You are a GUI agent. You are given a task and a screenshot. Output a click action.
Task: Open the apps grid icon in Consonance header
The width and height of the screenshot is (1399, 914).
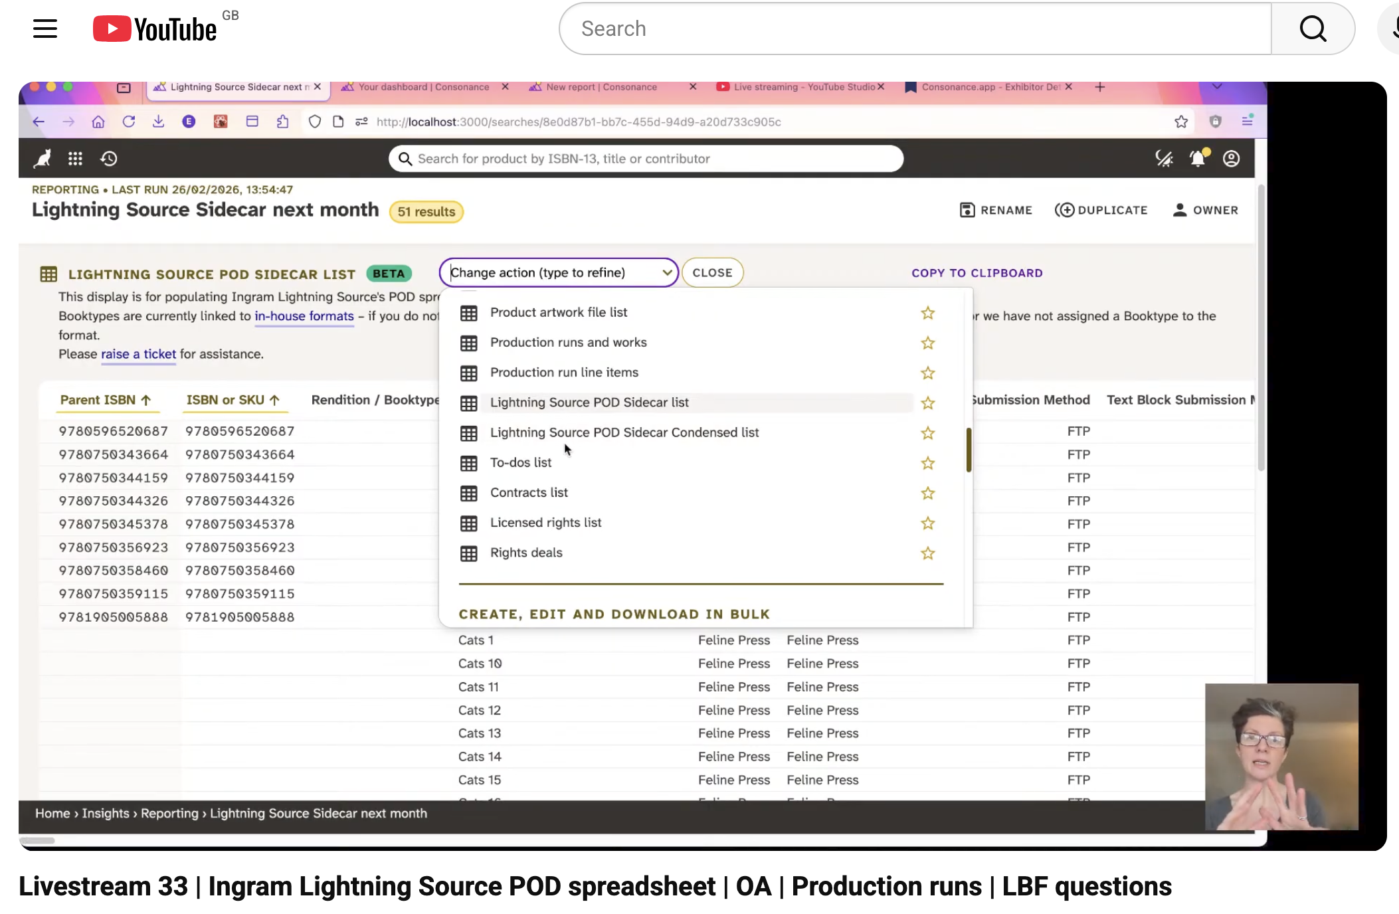pyautogui.click(x=75, y=159)
